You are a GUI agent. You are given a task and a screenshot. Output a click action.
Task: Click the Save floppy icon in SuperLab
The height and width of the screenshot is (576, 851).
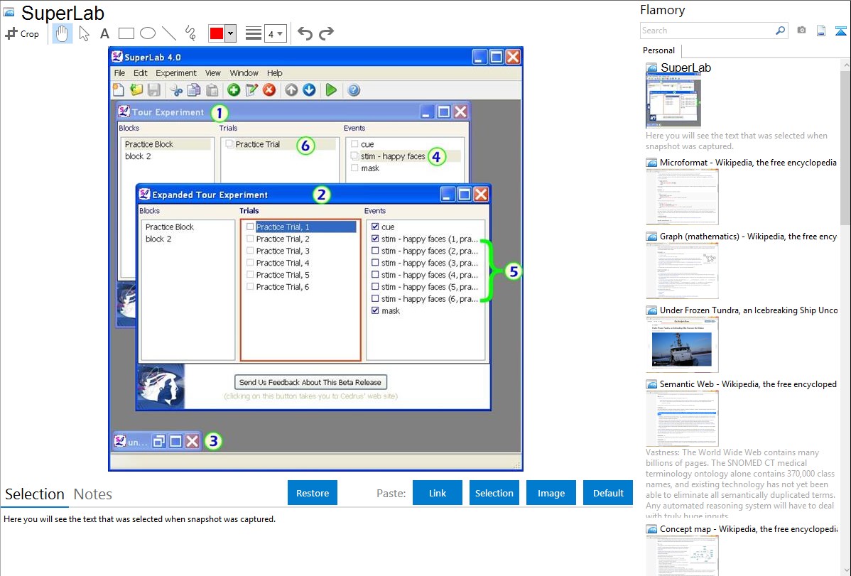click(x=154, y=90)
